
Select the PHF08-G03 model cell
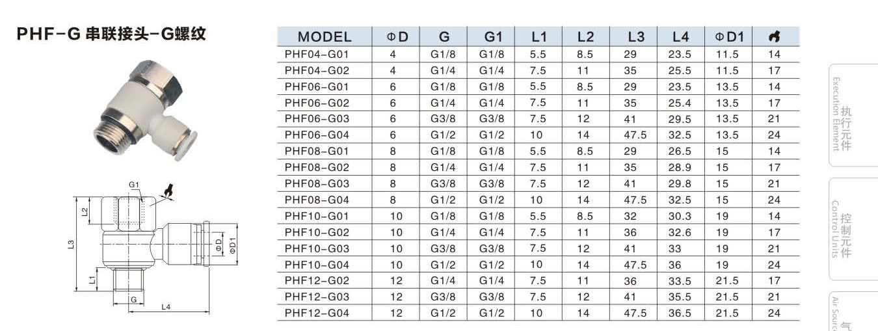point(317,184)
